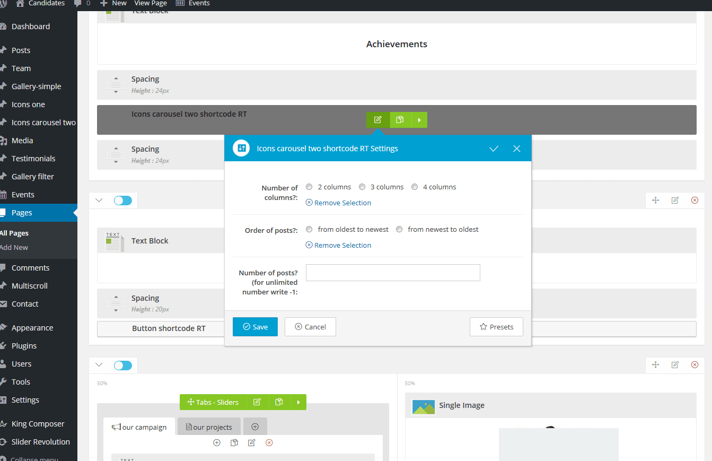Collapse the Tabs row using its chevron
This screenshot has height=461, width=712.
(99, 364)
